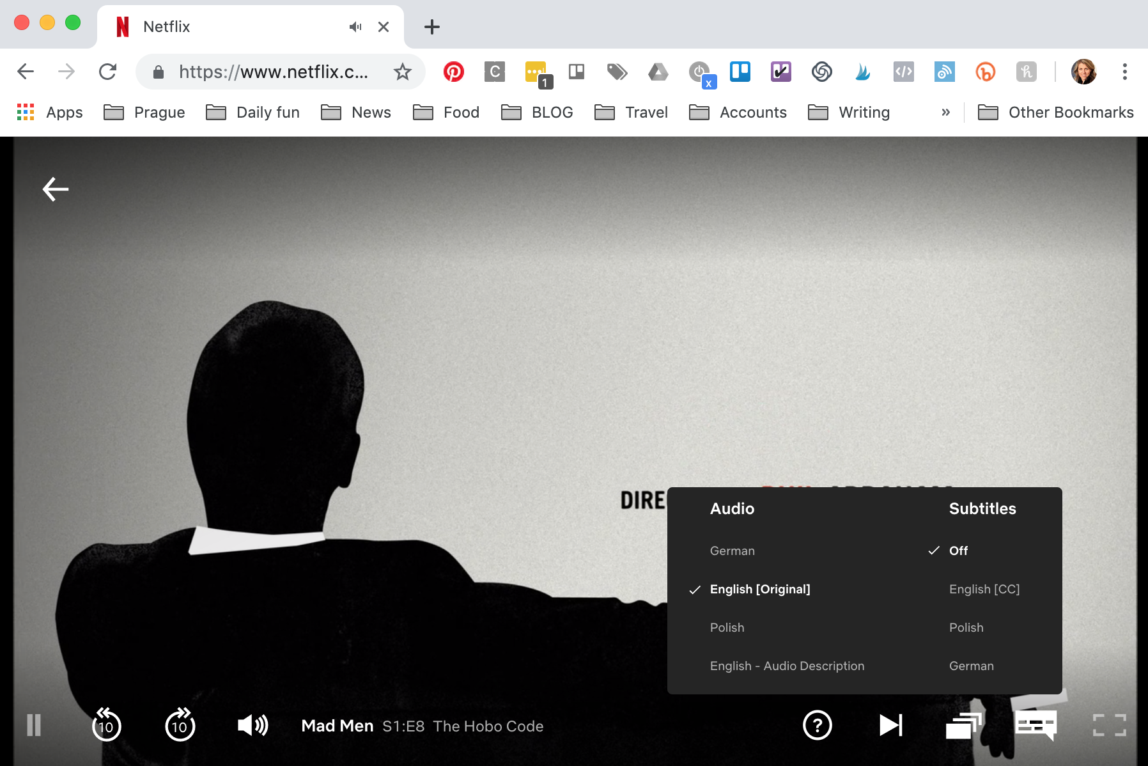This screenshot has height=766, width=1148.
Task: Click the browser forward button
Action: click(66, 72)
